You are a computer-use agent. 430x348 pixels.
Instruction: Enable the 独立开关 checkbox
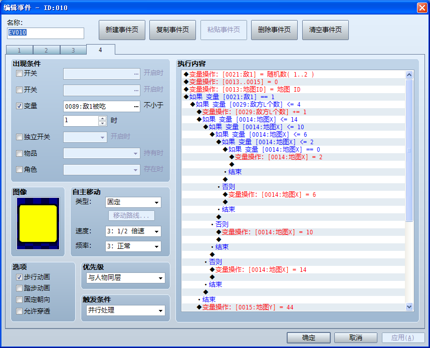point(19,137)
